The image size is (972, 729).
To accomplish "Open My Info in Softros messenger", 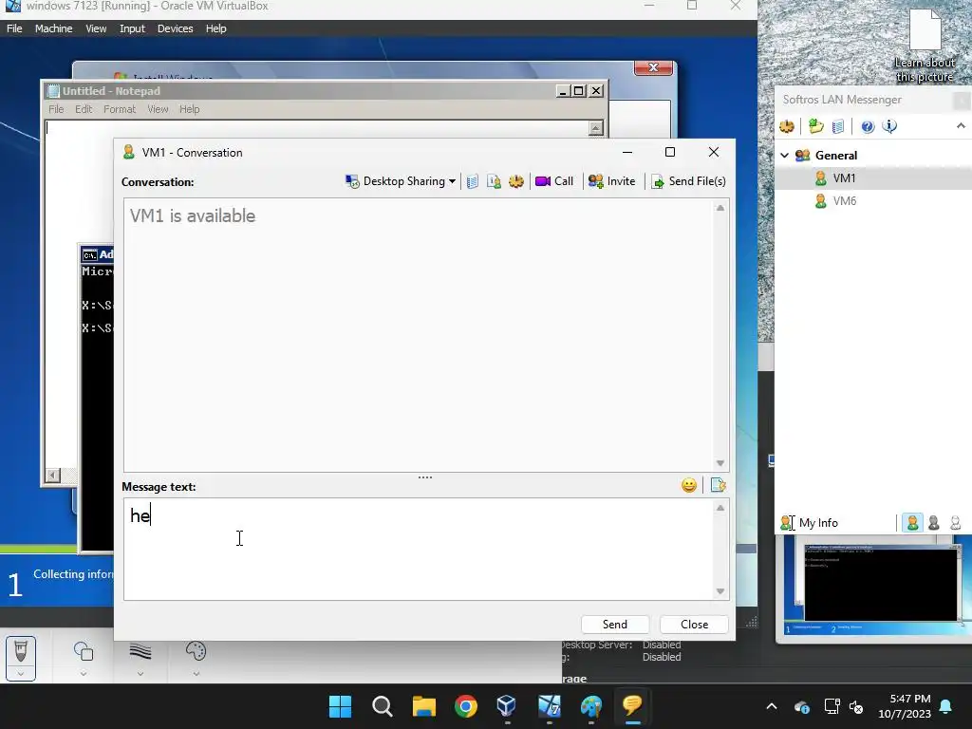I will [x=809, y=523].
